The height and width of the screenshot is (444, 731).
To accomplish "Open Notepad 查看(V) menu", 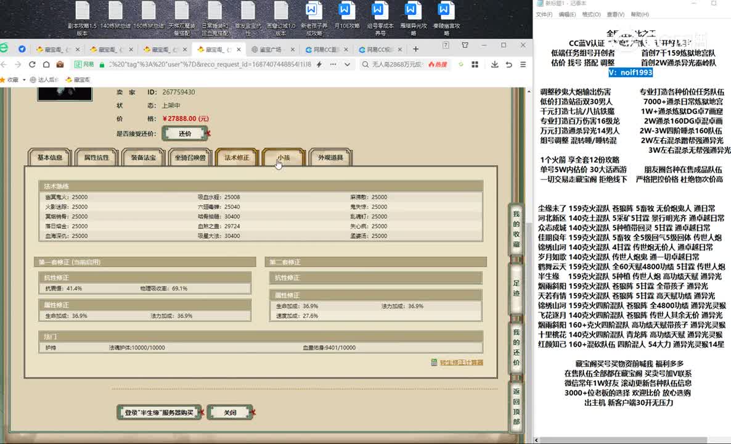I will pyautogui.click(x=615, y=14).
